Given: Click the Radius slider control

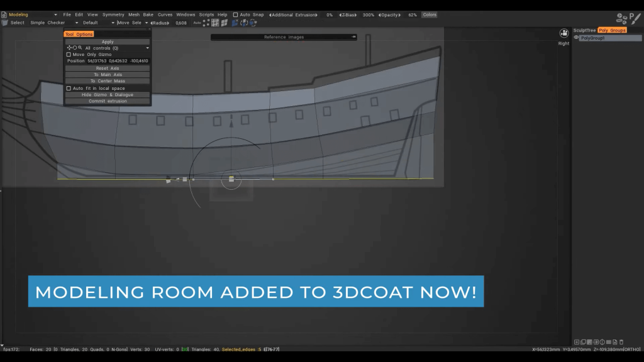Looking at the screenshot, I should 160,23.
